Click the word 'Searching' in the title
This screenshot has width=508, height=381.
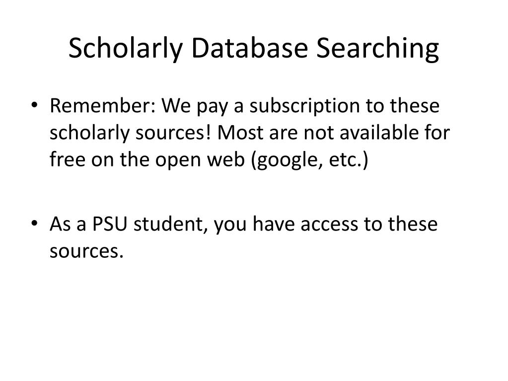coord(378,49)
